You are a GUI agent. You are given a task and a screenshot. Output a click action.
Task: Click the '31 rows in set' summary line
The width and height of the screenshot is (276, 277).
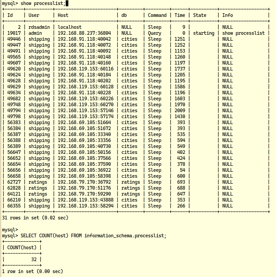35,218
